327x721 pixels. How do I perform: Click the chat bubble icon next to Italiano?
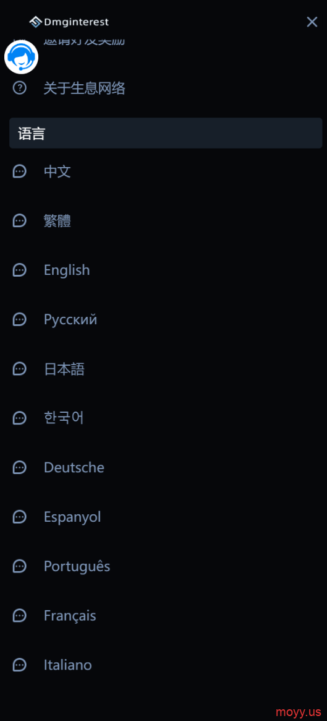pyautogui.click(x=19, y=665)
